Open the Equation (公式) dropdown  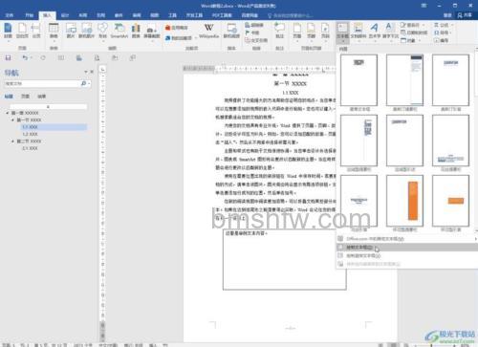444,25
